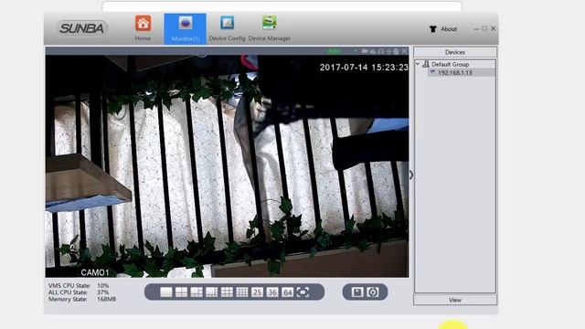Click the View panel header
This screenshot has height=329, width=585.
tap(455, 300)
